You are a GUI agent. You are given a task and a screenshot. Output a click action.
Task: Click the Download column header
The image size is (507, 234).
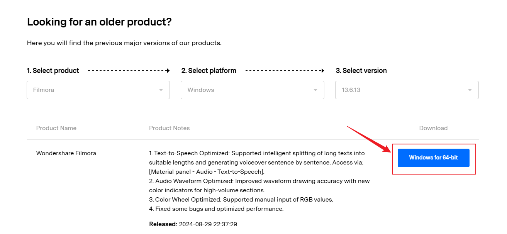433,128
